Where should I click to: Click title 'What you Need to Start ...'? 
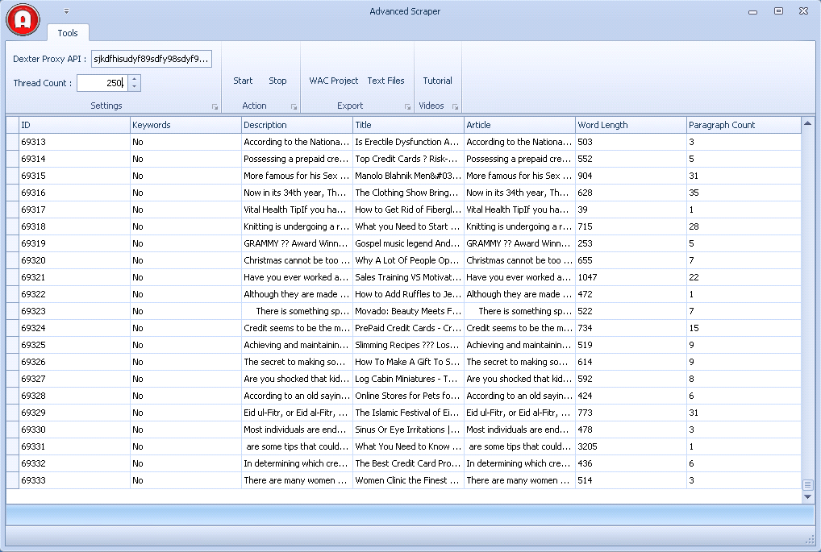pyautogui.click(x=408, y=226)
